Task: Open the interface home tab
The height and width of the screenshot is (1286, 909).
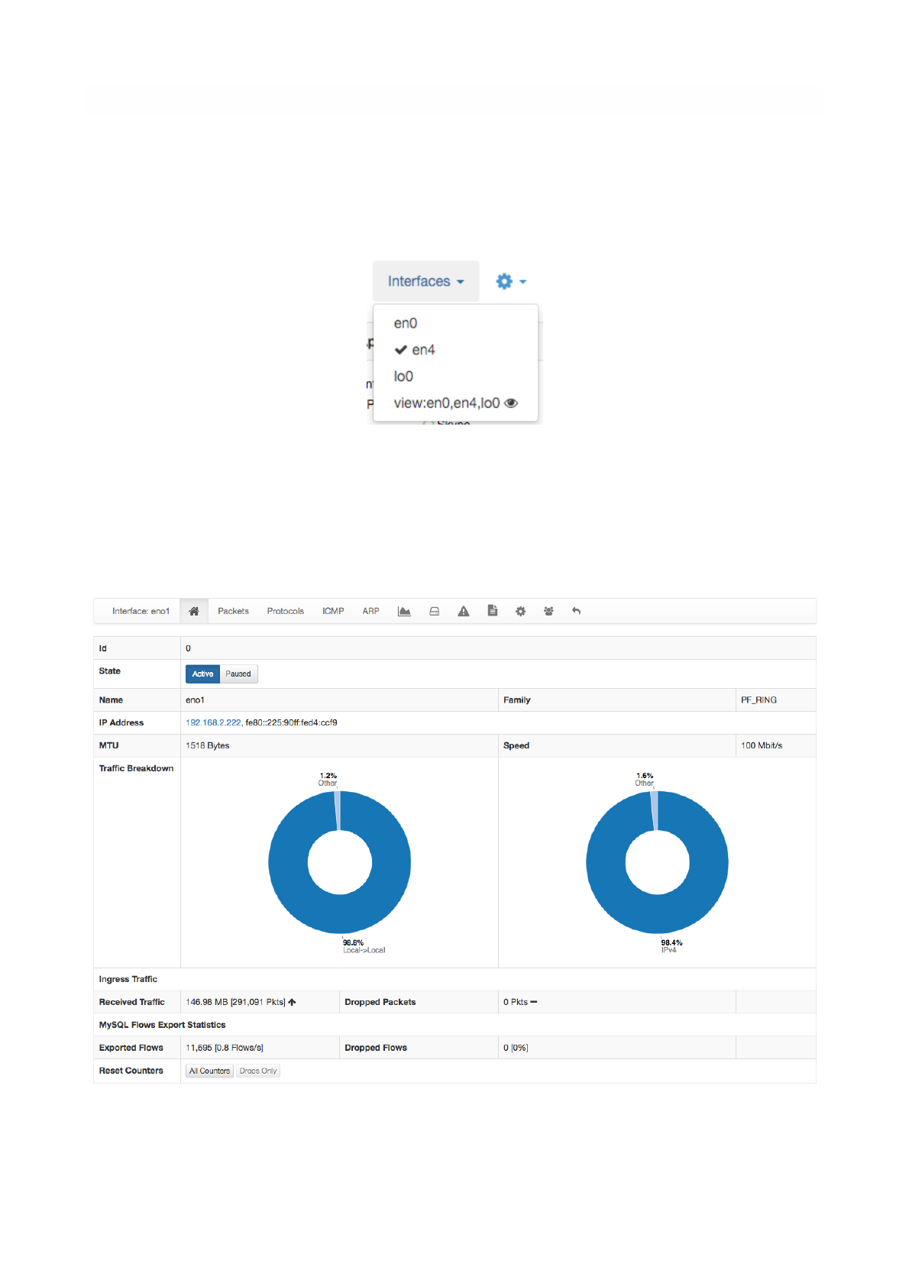Action: (x=194, y=611)
